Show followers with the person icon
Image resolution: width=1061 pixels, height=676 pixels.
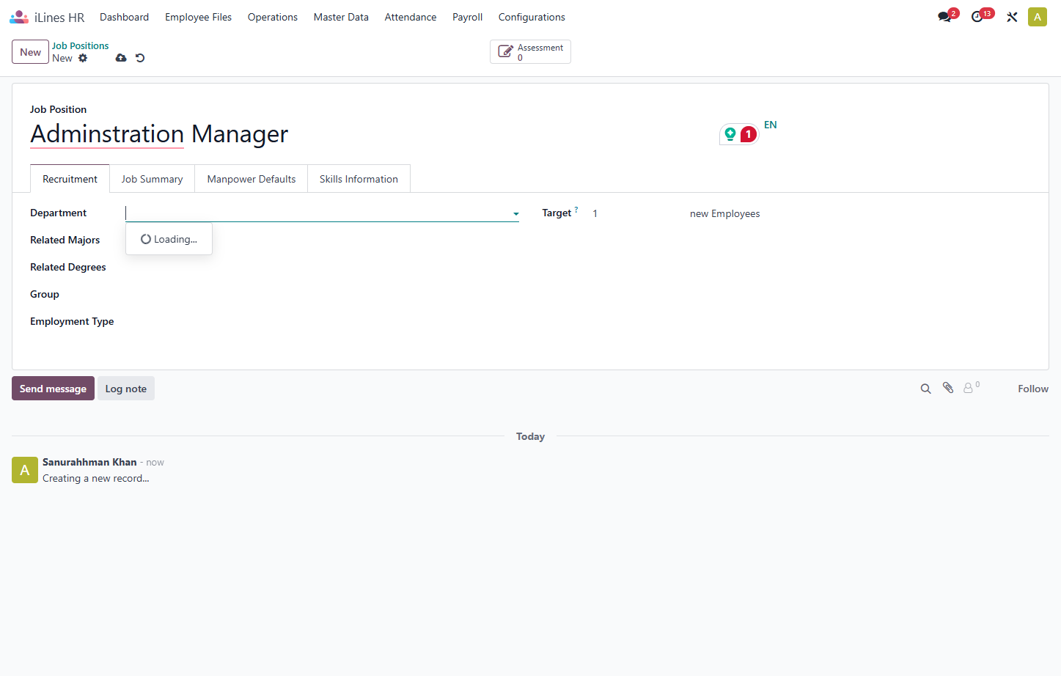click(x=971, y=388)
